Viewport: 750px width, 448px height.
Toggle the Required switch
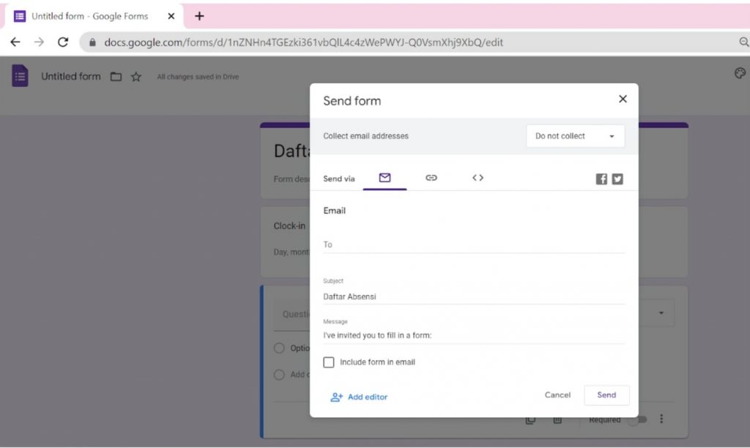tap(639, 419)
